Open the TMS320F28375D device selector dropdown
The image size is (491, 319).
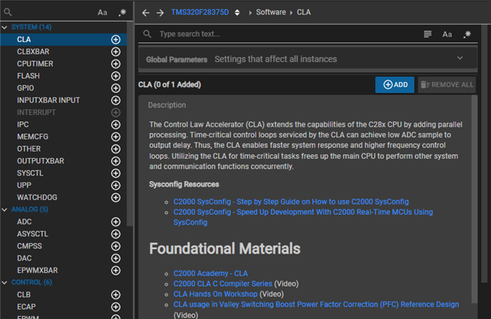(237, 13)
